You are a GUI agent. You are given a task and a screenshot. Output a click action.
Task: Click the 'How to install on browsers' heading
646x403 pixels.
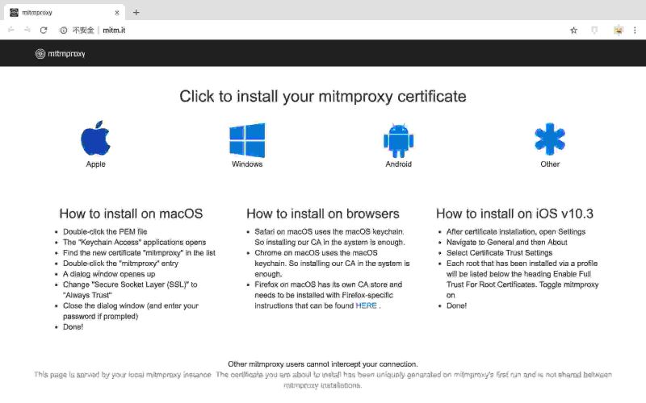(x=323, y=214)
